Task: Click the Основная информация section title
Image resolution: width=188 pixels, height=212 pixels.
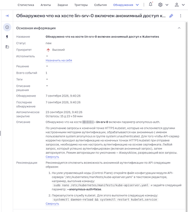Action: (x=36, y=28)
